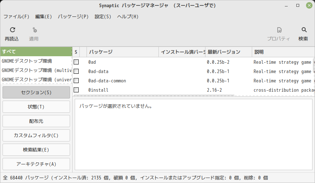Sort by the 説明 column header
The width and height of the screenshot is (315, 183).
click(x=283, y=52)
